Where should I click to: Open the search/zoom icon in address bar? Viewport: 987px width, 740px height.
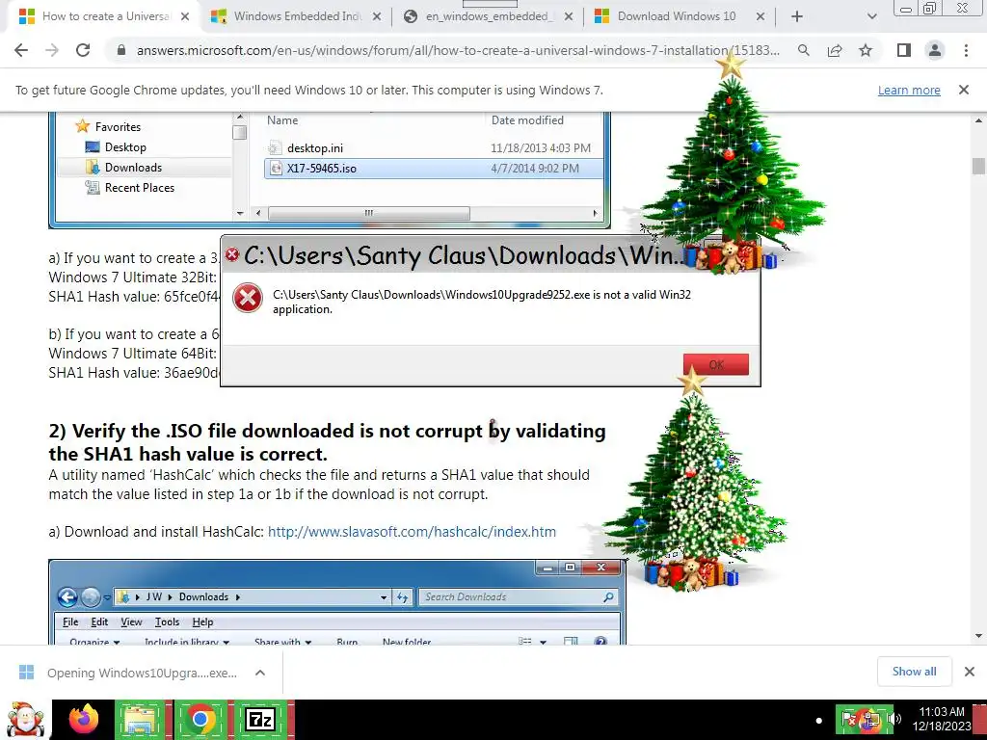[803, 50]
